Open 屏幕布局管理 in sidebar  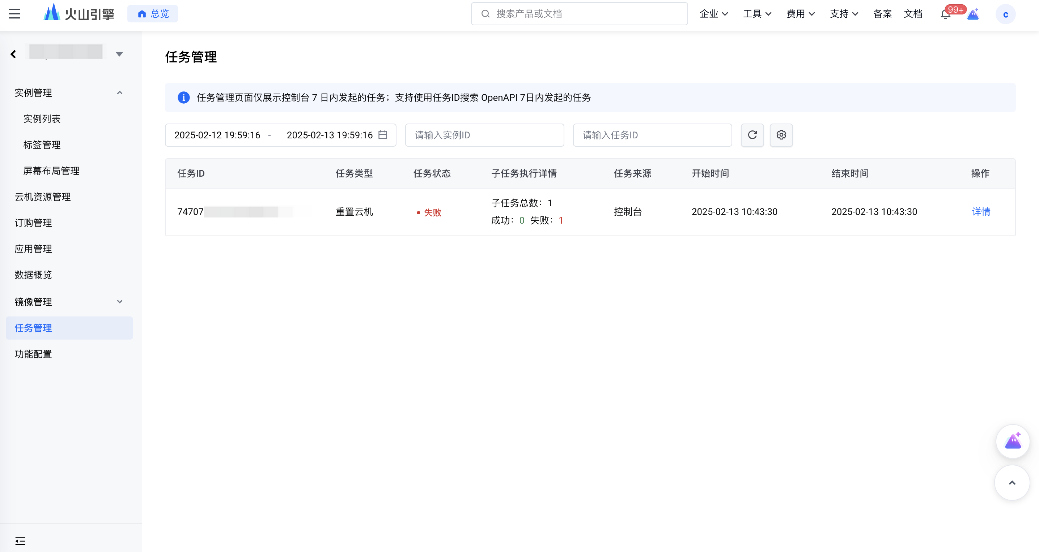point(51,171)
